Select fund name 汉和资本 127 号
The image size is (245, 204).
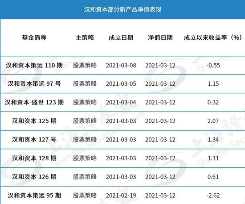point(34,140)
